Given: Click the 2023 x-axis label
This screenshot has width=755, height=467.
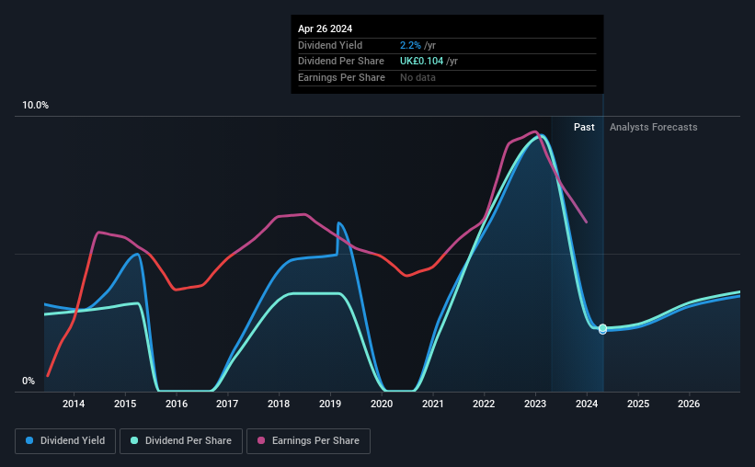Looking at the screenshot, I should [x=535, y=404].
